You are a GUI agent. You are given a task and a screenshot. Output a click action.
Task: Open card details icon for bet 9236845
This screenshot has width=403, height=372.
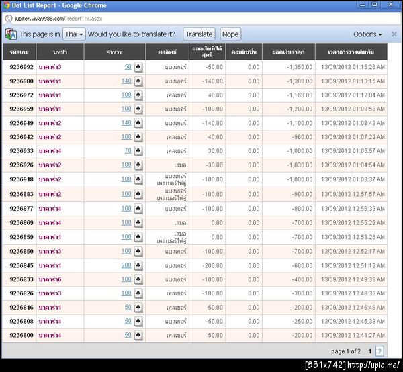coord(138,265)
